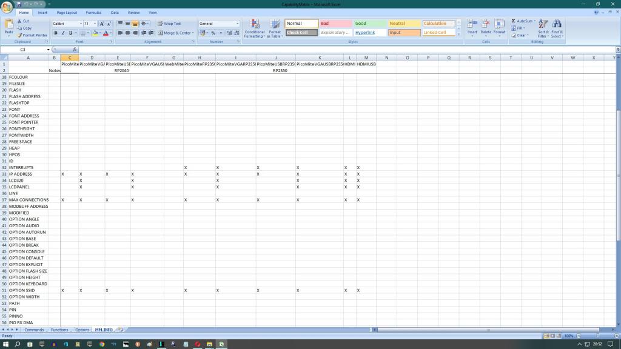
Task: Select the IP ADDRESS cell in column A
Action: pos(28,174)
